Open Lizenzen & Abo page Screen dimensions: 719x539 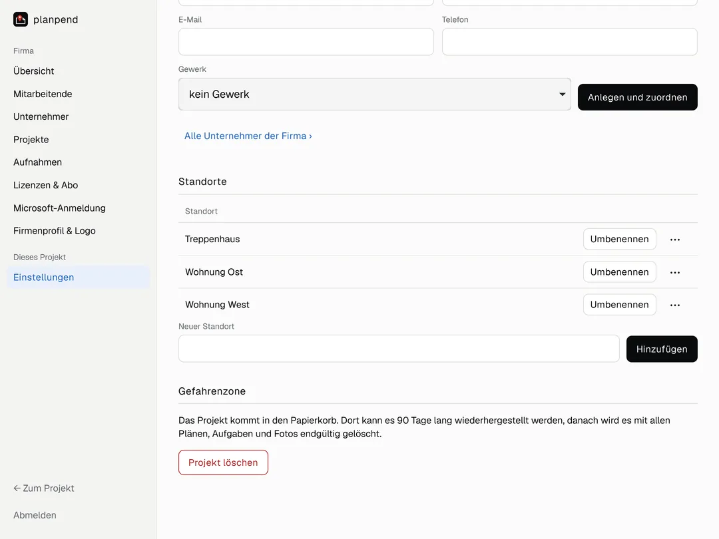point(45,185)
